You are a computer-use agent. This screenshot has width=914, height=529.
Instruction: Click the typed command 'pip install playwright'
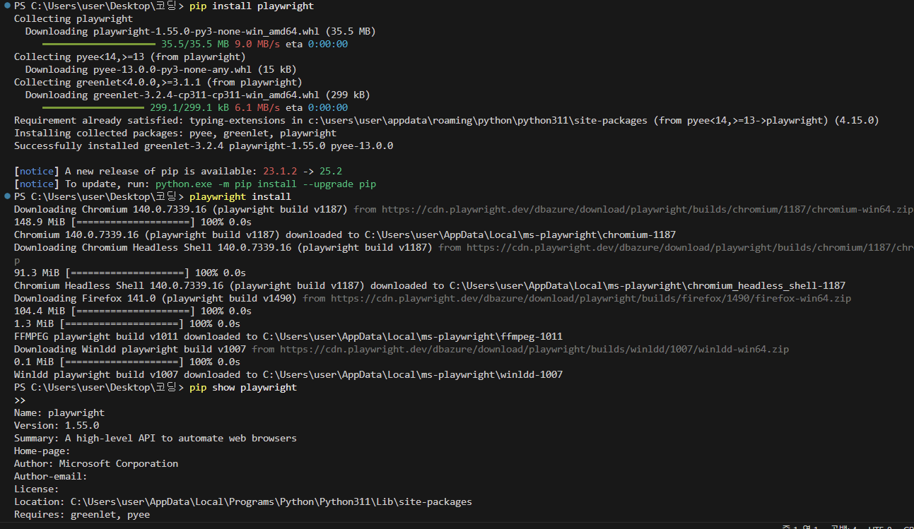(252, 6)
